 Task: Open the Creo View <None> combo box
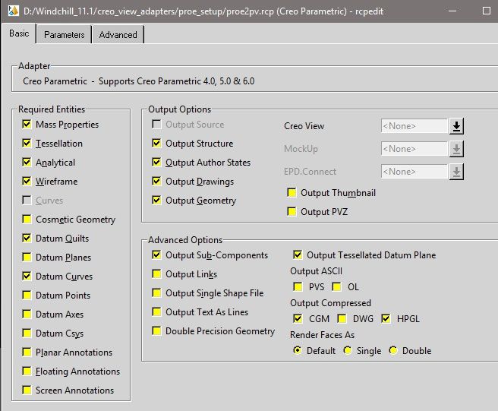click(414, 126)
